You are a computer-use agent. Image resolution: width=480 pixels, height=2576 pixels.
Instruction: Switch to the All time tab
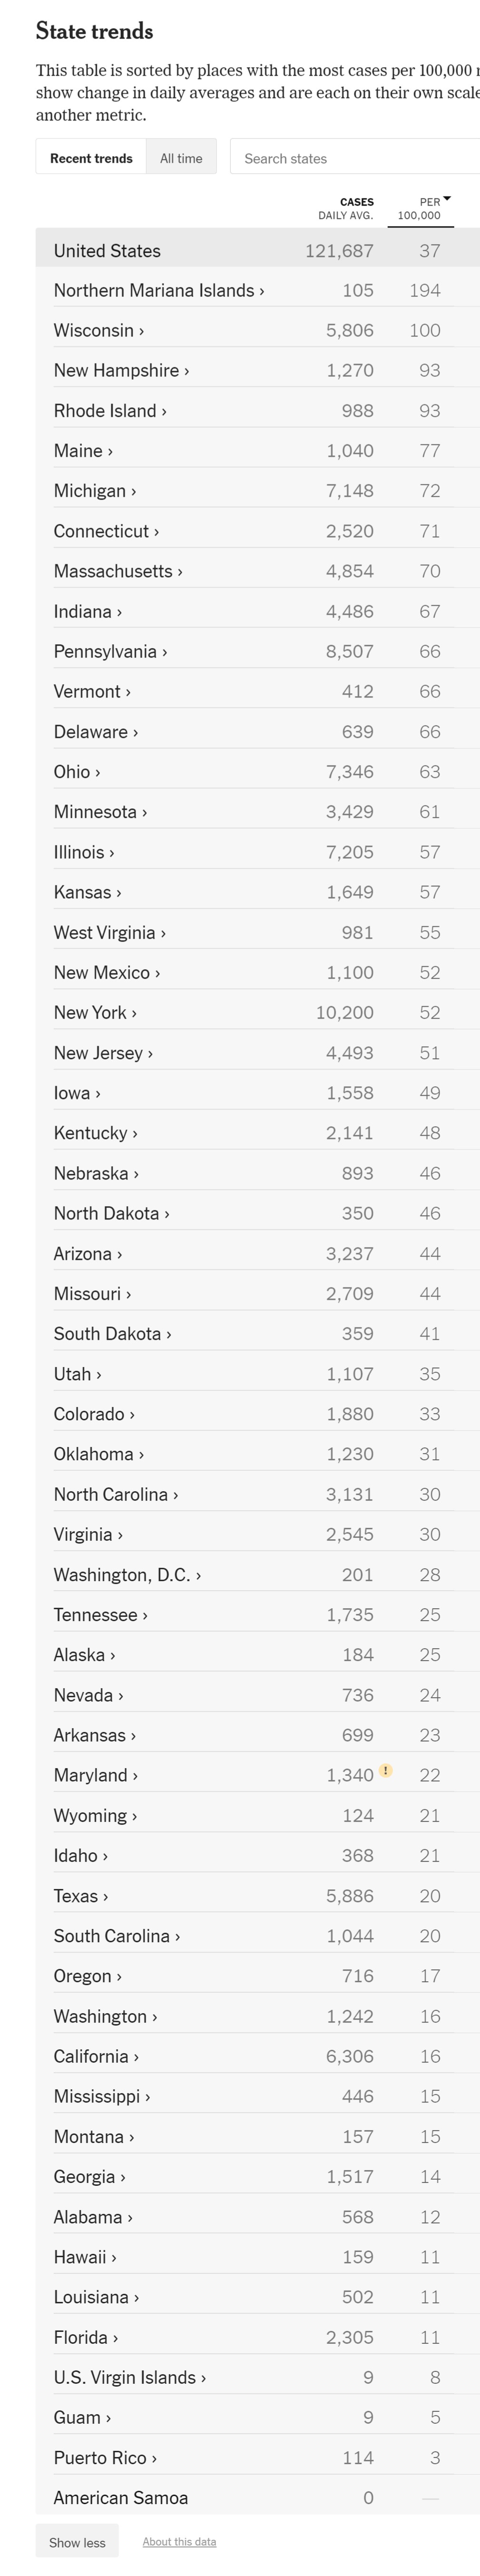181,158
